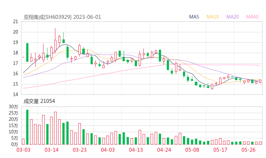266x158 pixels.
Task: Click the MA20 legend label
Action: (233, 17)
